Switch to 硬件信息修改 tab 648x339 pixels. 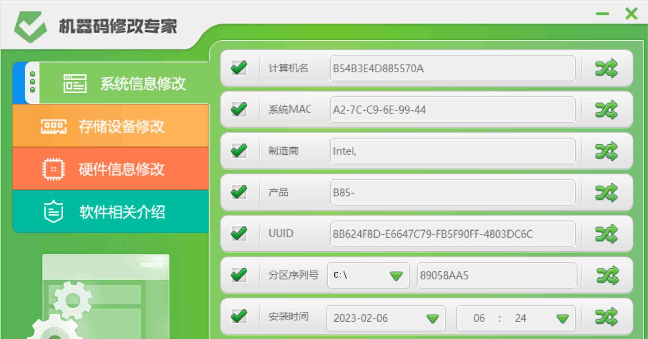[111, 169]
